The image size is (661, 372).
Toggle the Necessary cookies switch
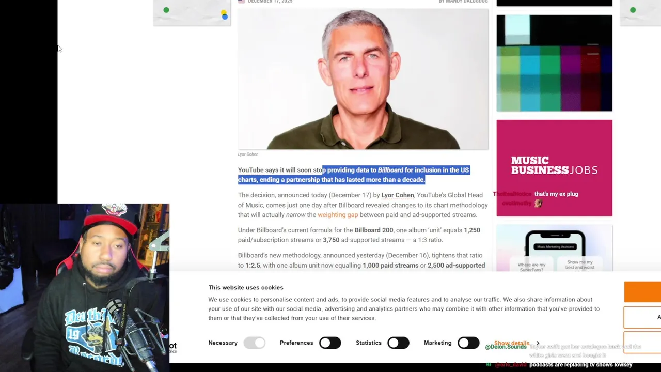point(255,343)
